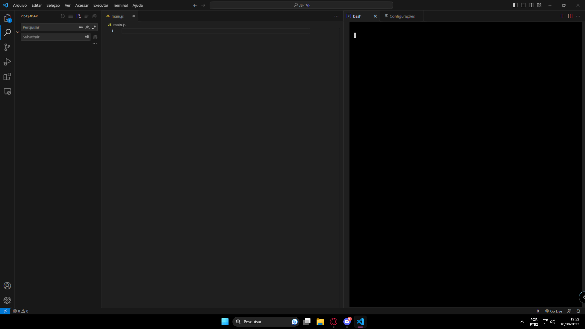Toggle bottom panel layout icon
The image size is (585, 329).
(x=523, y=5)
